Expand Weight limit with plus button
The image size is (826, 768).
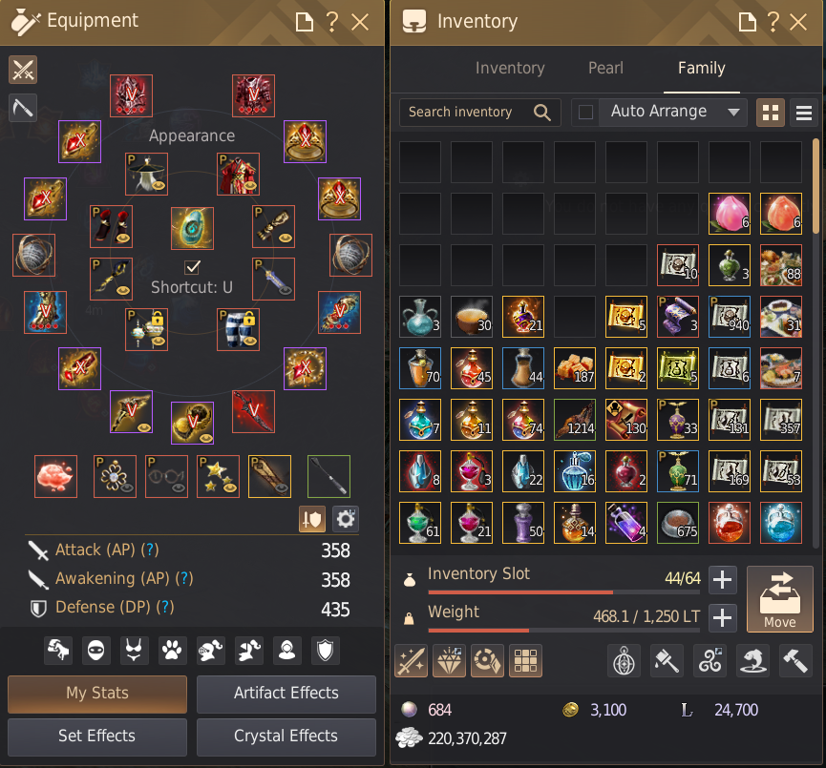tap(722, 618)
